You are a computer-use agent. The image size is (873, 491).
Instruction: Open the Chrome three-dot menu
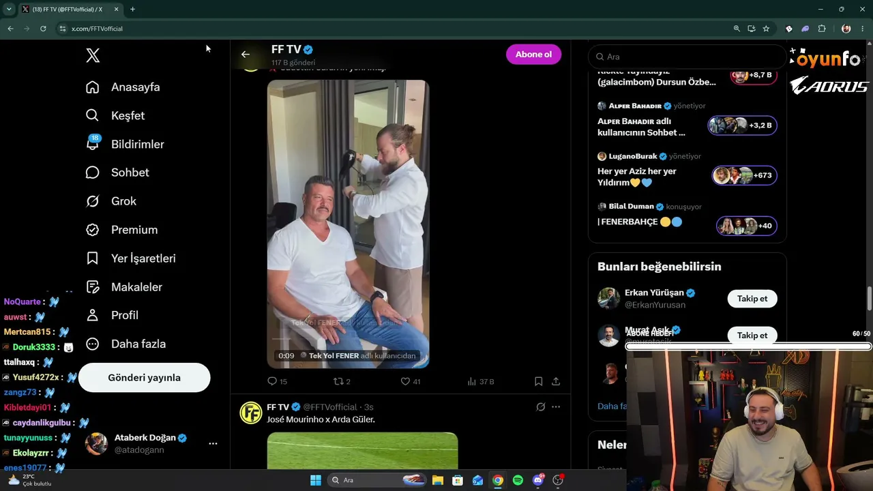863,29
